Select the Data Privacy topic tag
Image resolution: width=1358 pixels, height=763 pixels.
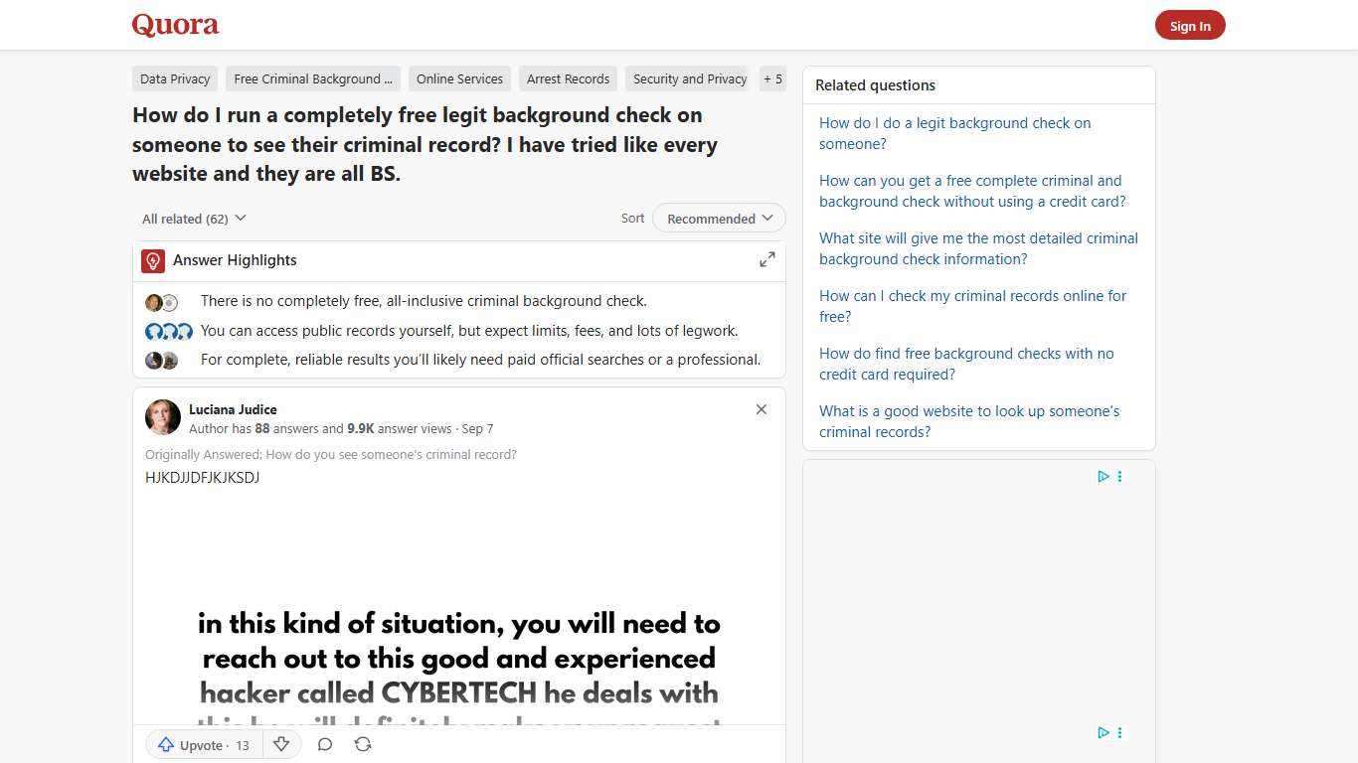(175, 78)
